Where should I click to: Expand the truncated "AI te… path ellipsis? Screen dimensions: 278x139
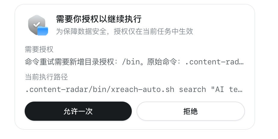(240, 90)
